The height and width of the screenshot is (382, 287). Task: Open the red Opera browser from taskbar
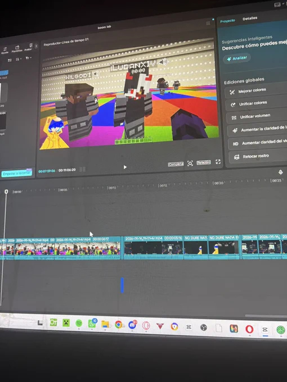(x=249, y=329)
